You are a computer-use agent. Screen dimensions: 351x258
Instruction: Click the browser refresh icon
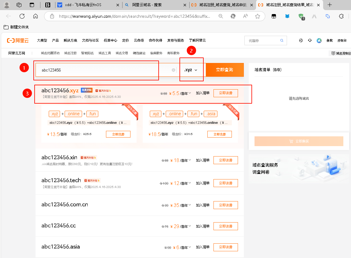pos(22,16)
